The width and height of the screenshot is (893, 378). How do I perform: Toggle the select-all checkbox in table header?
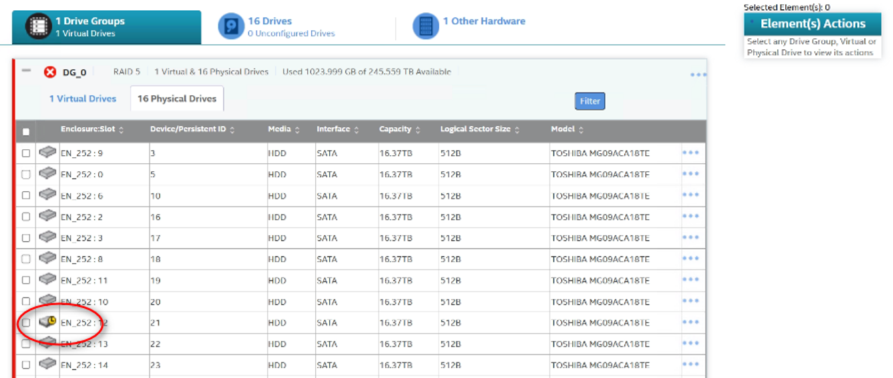pos(26,131)
